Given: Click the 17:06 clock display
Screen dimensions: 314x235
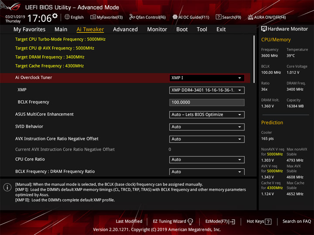Looking at the screenshot, I should pyautogui.click(x=39, y=18).
